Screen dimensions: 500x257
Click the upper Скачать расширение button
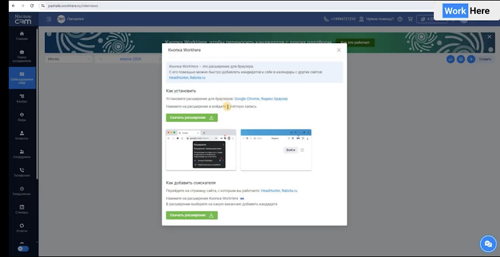192,118
